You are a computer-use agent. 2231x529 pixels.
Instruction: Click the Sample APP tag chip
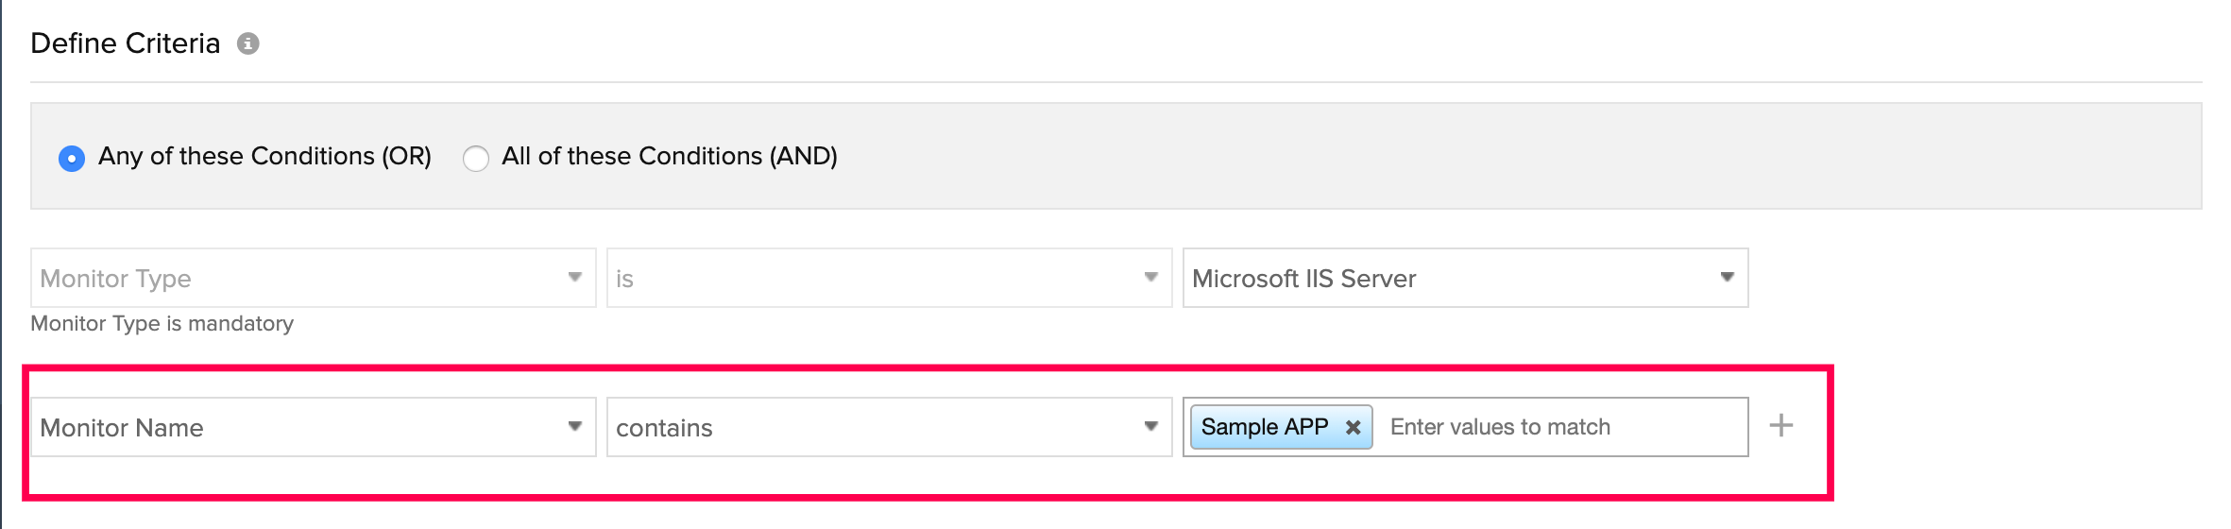[x=1264, y=427]
